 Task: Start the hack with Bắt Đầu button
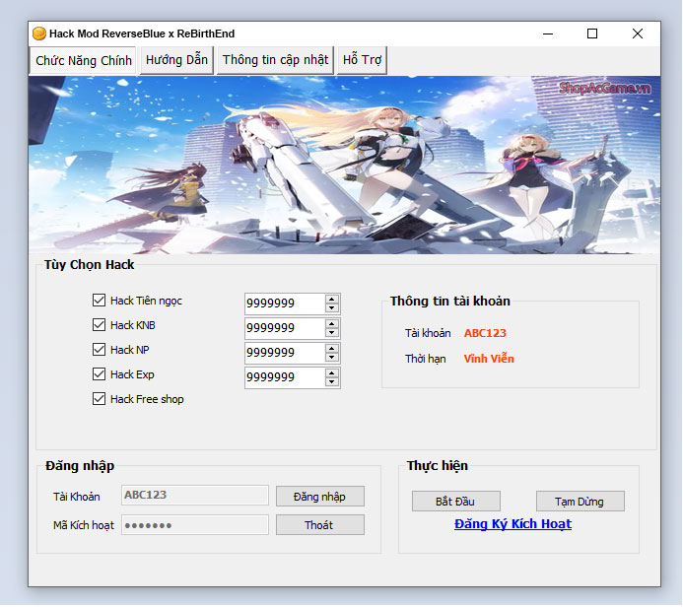coord(456,502)
